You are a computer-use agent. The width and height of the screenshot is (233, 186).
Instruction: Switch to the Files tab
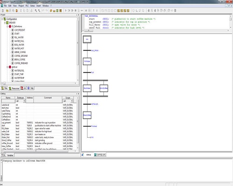pos(5,88)
